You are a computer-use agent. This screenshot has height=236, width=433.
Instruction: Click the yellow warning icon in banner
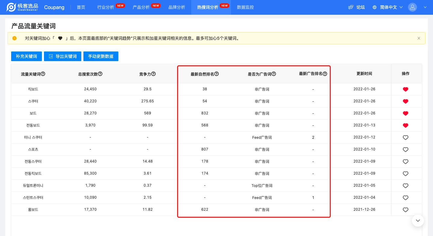[14, 38]
